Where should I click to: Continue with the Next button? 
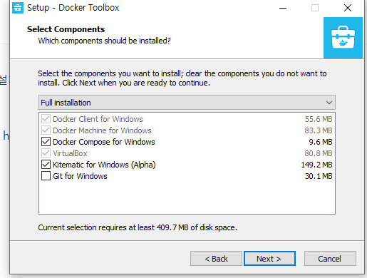pos(269,259)
